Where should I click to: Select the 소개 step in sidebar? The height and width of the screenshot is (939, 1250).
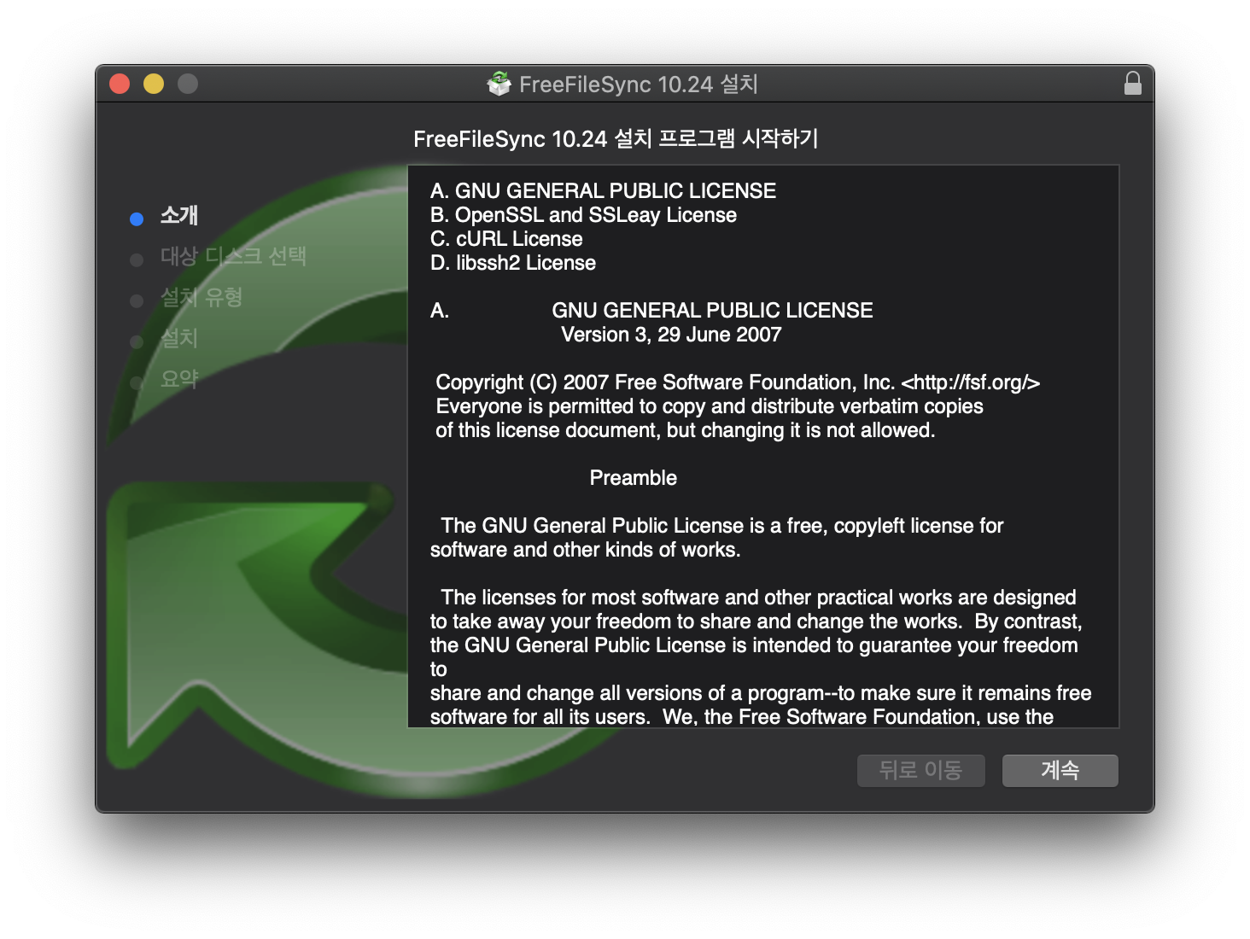point(179,215)
